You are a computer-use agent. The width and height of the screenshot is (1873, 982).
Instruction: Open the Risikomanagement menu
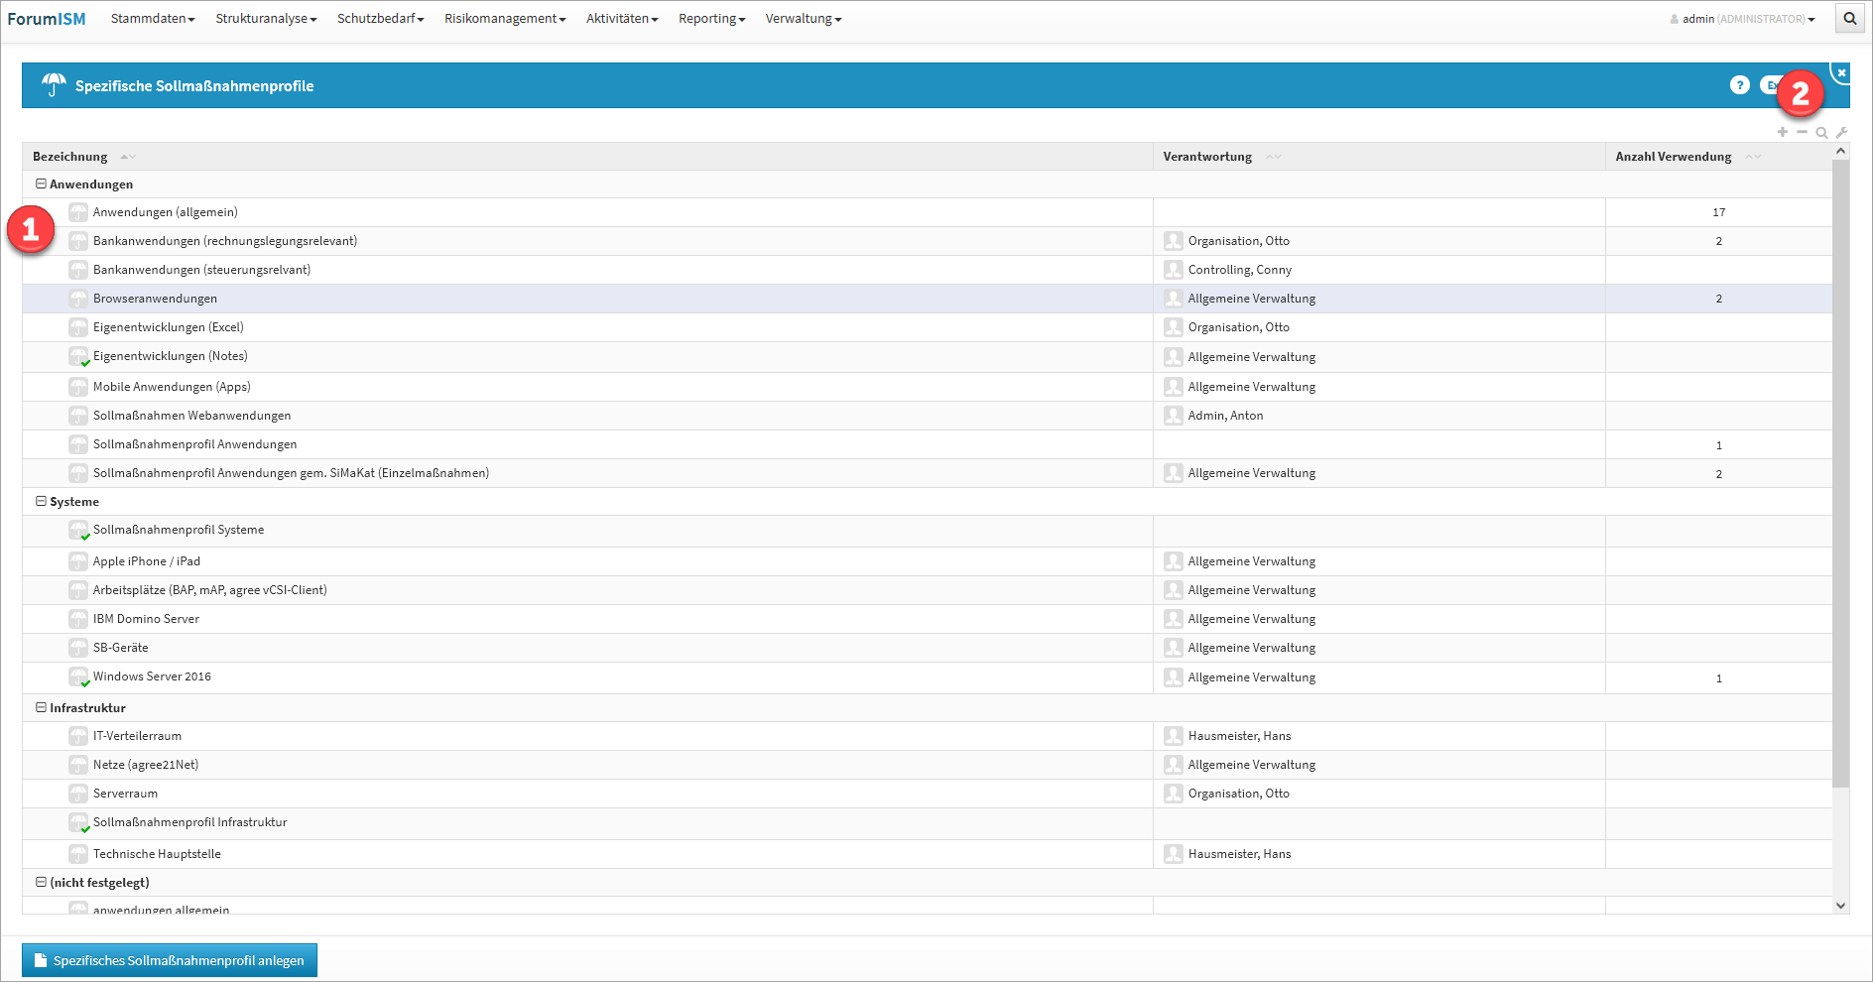(x=504, y=19)
